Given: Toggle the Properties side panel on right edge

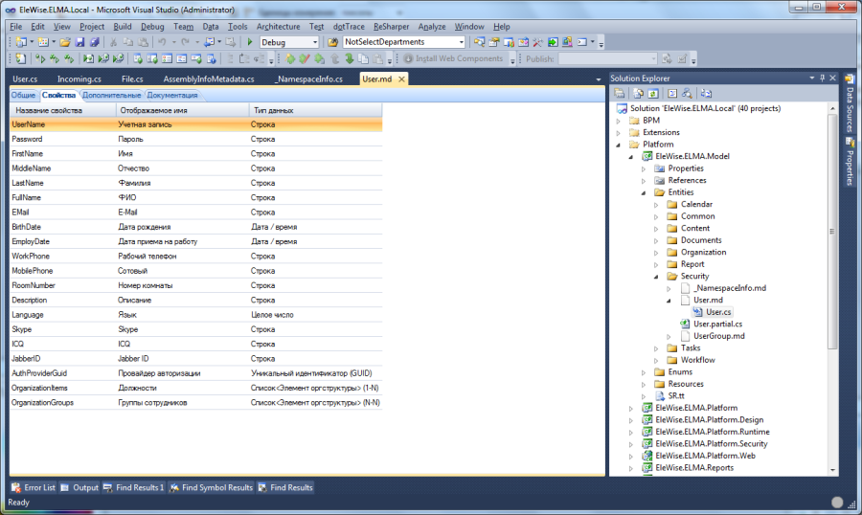Looking at the screenshot, I should pyautogui.click(x=849, y=163).
